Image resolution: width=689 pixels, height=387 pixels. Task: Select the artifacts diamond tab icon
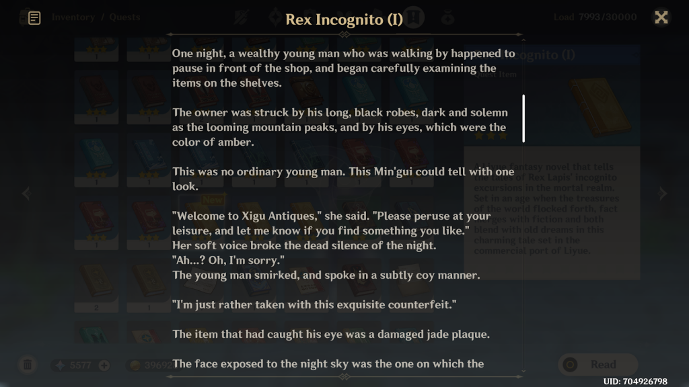click(275, 17)
